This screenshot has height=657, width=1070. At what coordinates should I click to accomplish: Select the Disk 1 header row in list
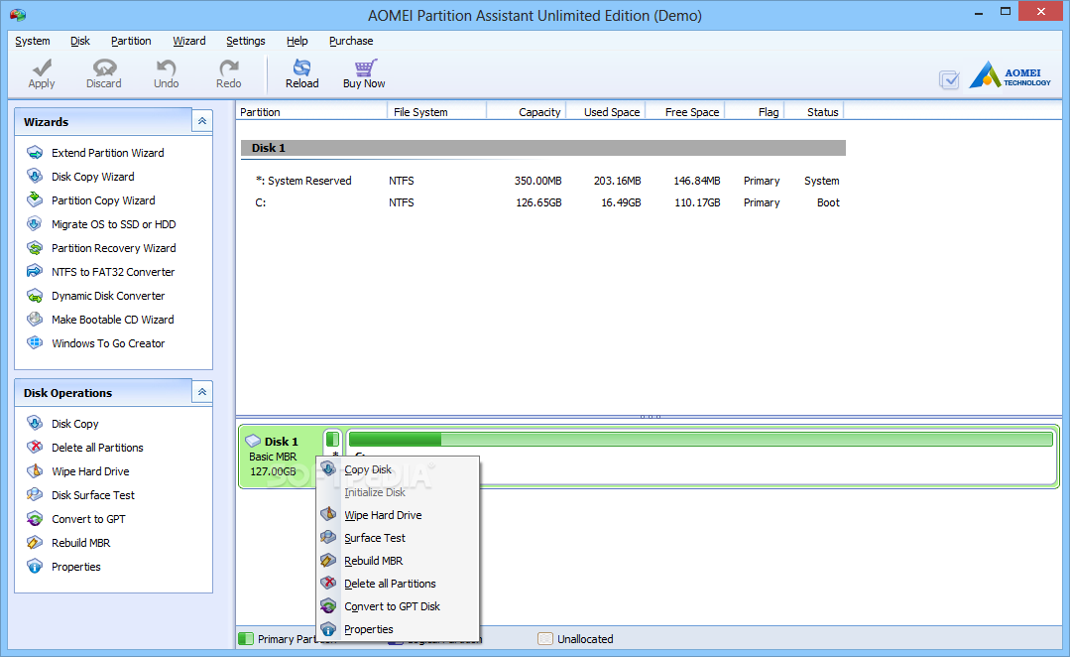[543, 148]
